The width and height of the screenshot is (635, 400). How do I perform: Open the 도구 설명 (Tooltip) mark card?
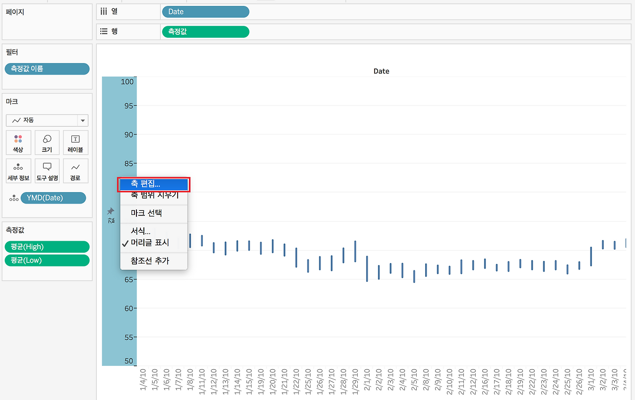click(x=47, y=171)
